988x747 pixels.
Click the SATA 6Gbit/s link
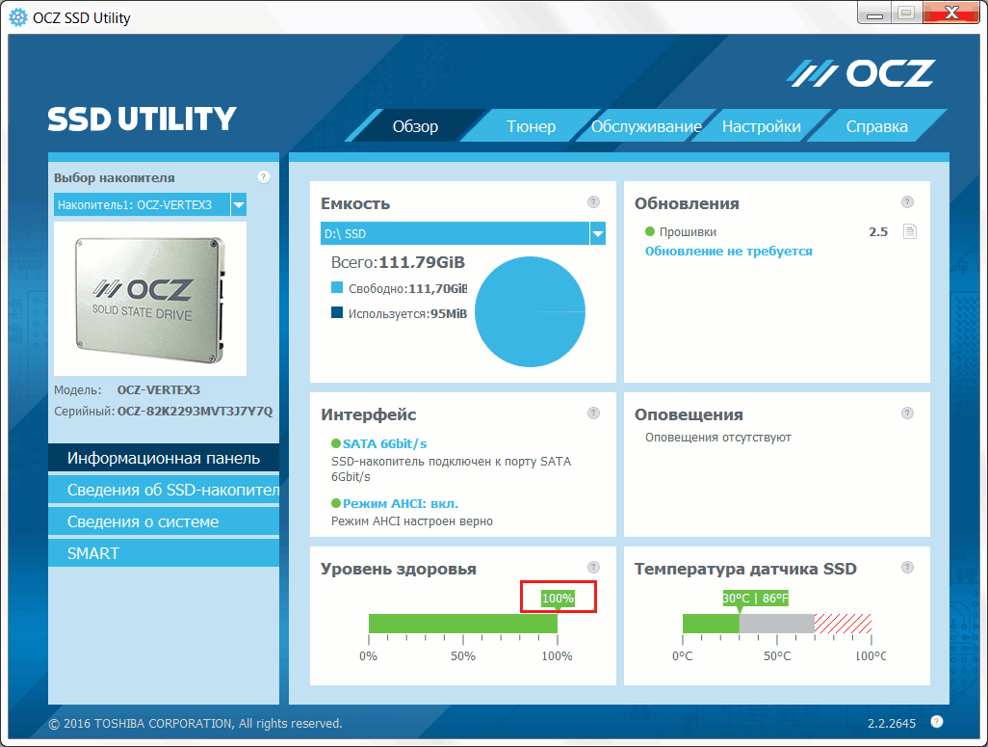[384, 443]
